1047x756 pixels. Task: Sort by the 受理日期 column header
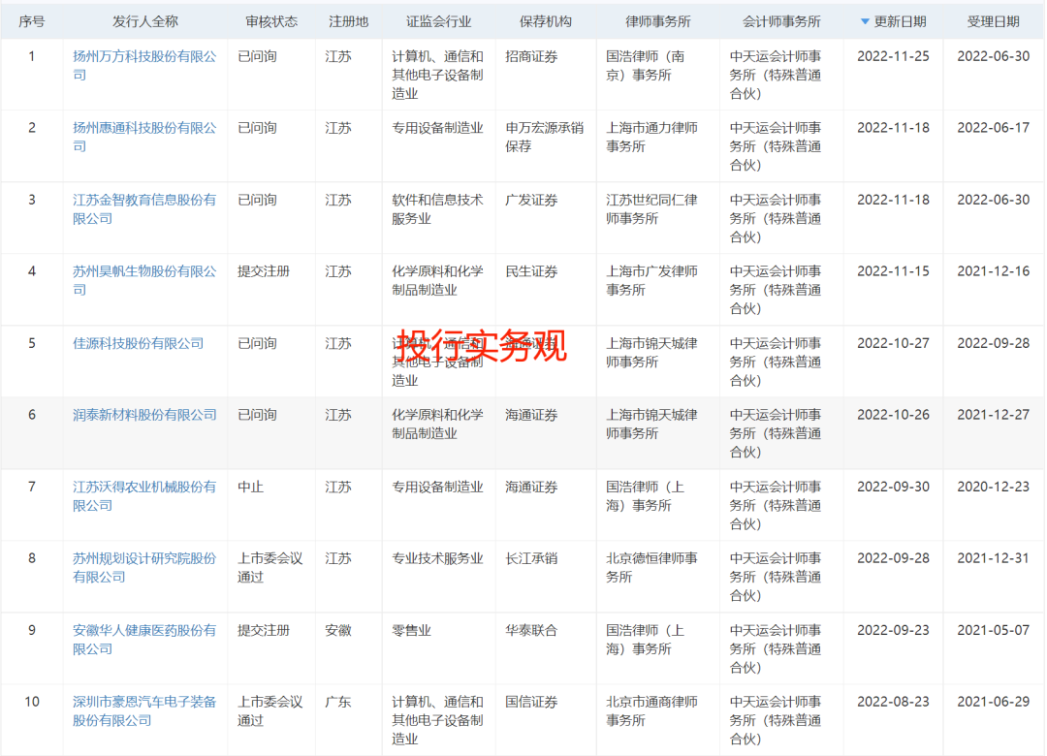tap(993, 22)
